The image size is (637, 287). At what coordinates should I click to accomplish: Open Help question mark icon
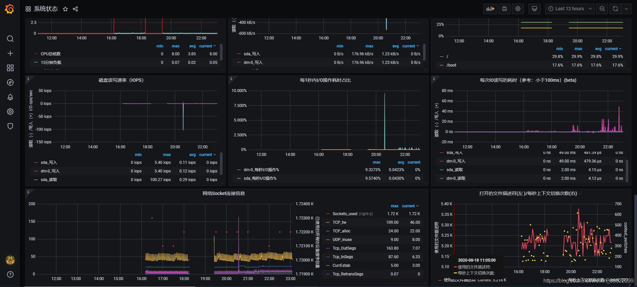pyautogui.click(x=10, y=274)
